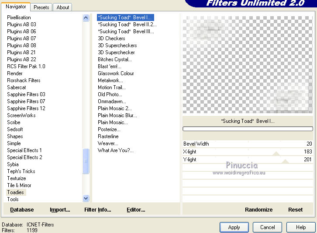Click the filter preview image
This screenshot has width=317, height=233.
tap(248, 65)
